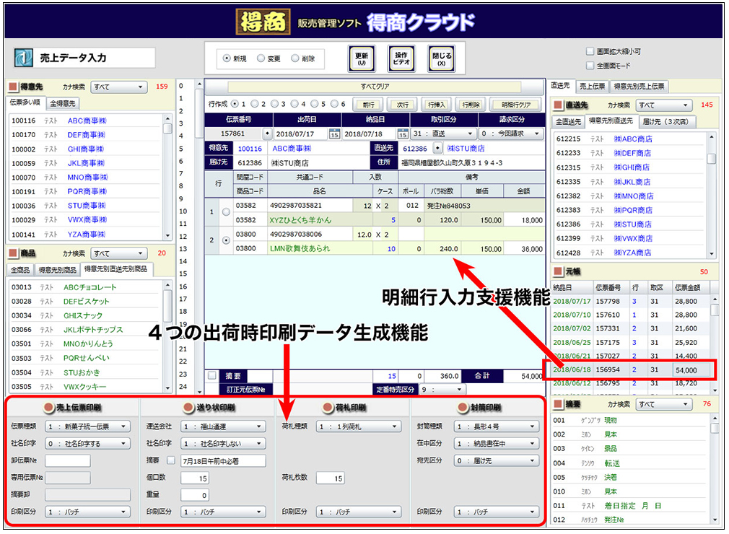This screenshot has width=729, height=534.
Task: Open 荷札種類 dropdown showing 1列荷札
Action: point(358,426)
